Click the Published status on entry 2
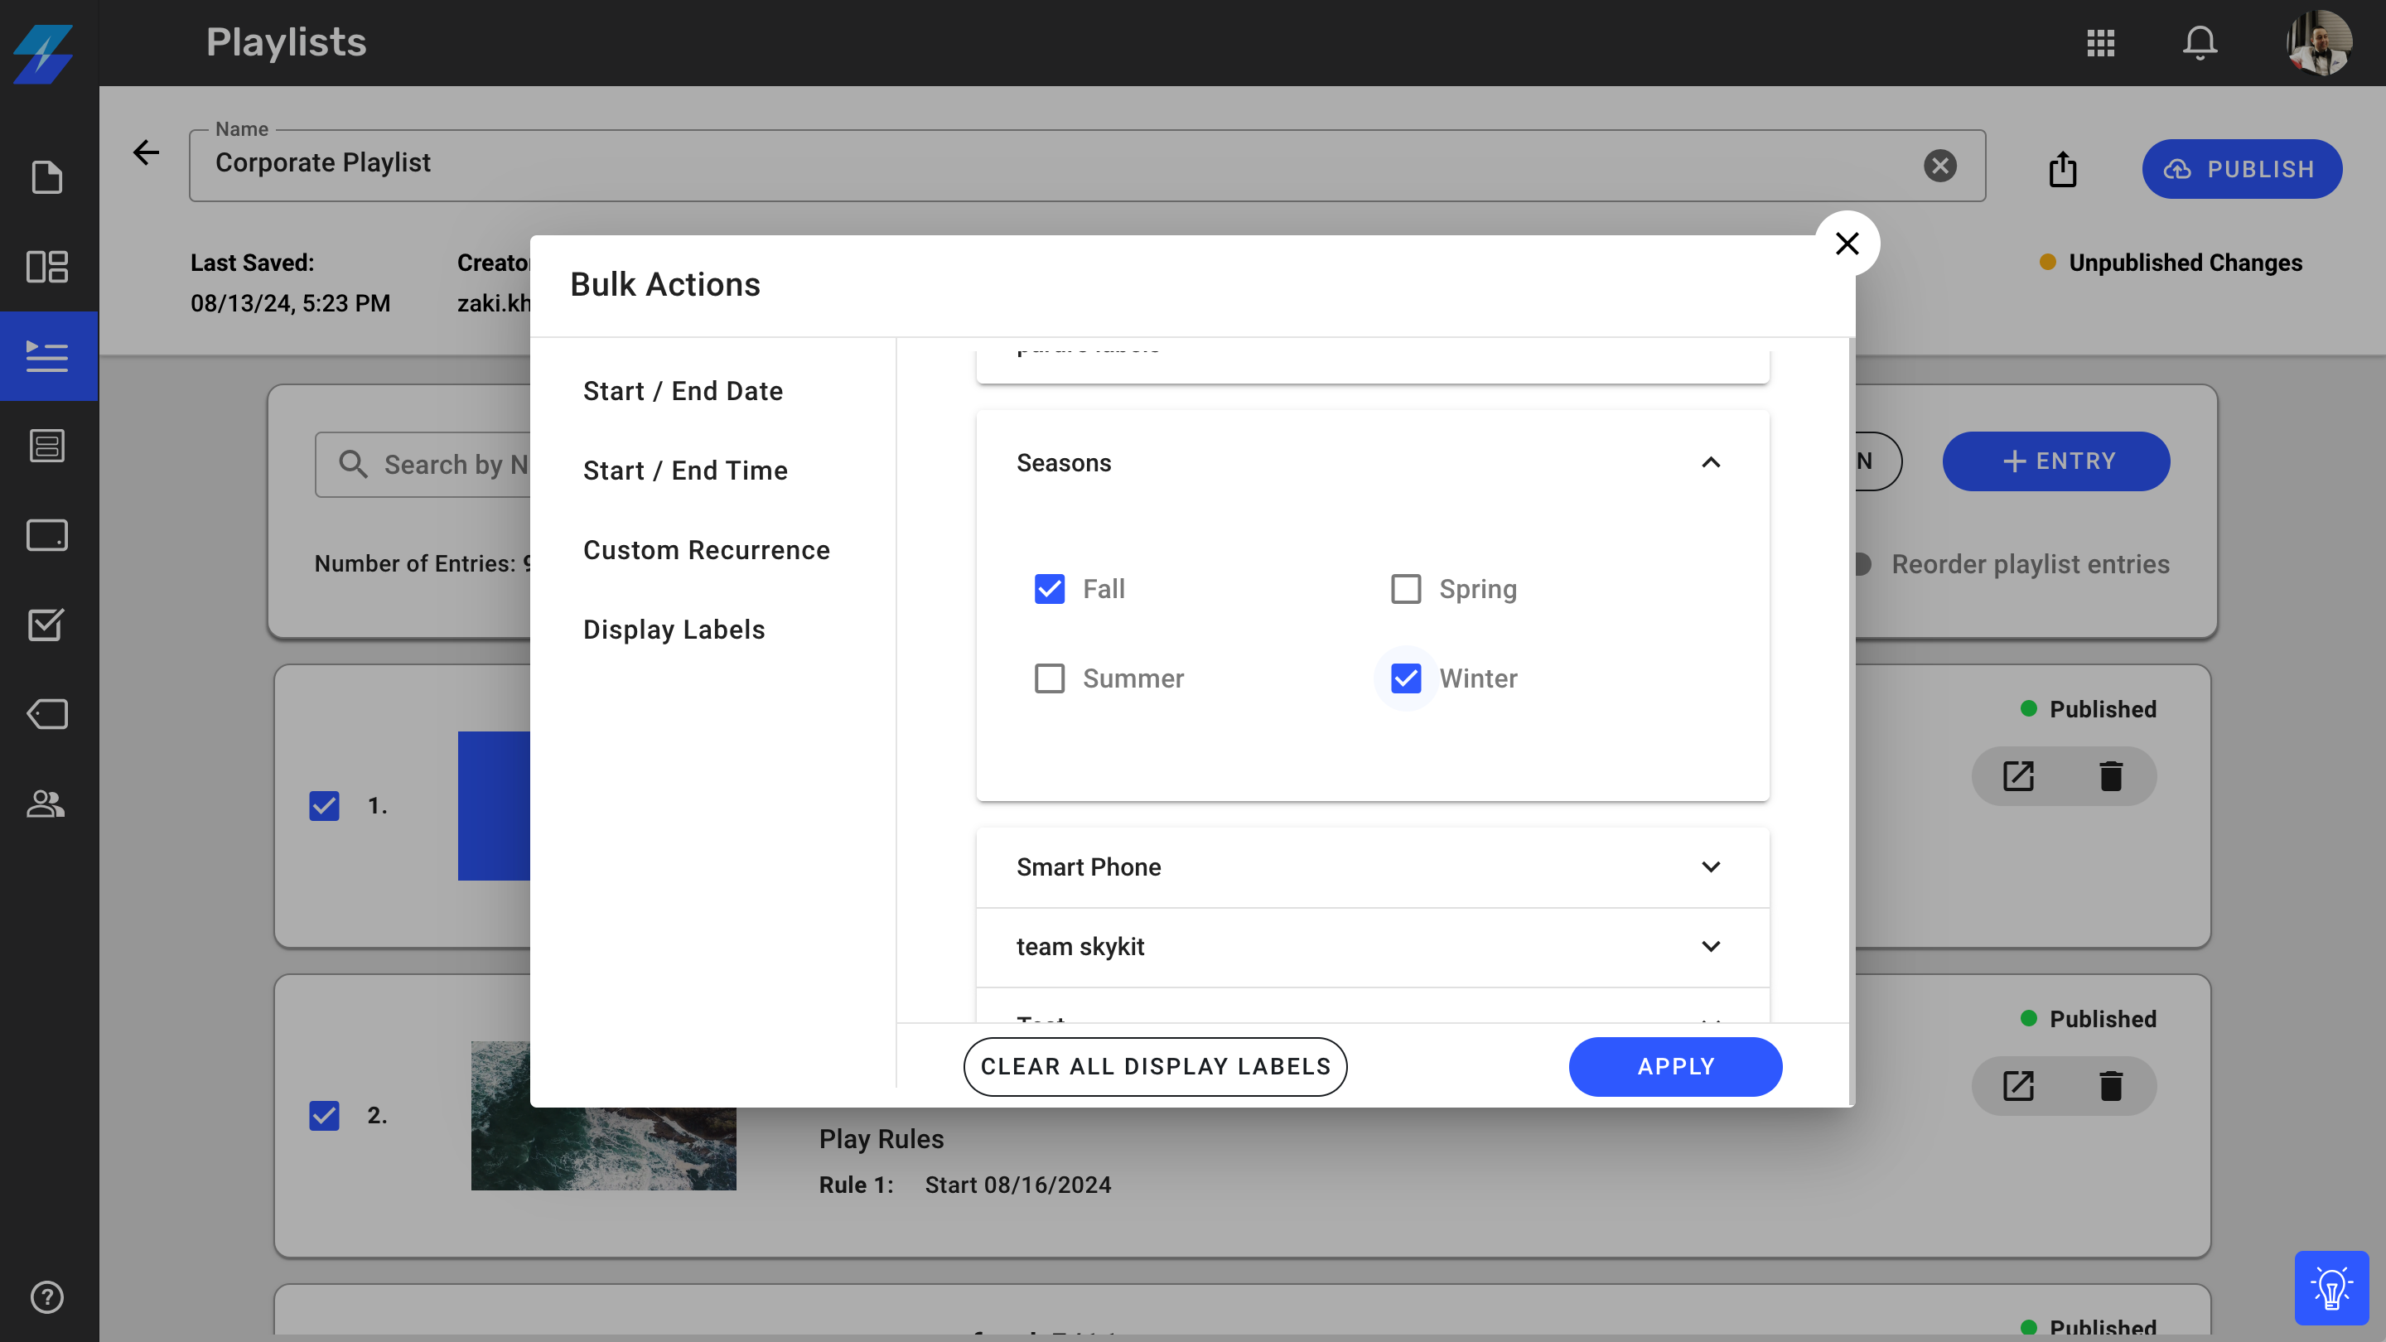 click(2103, 1019)
